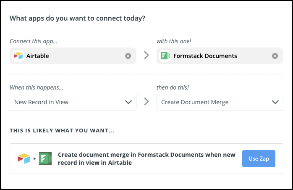The image size is (293, 190).
Task: Click the small triangle between suggested Zap icons
Action: (34, 159)
